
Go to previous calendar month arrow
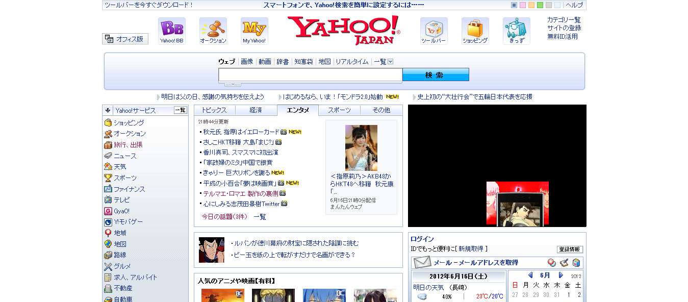[x=530, y=275]
